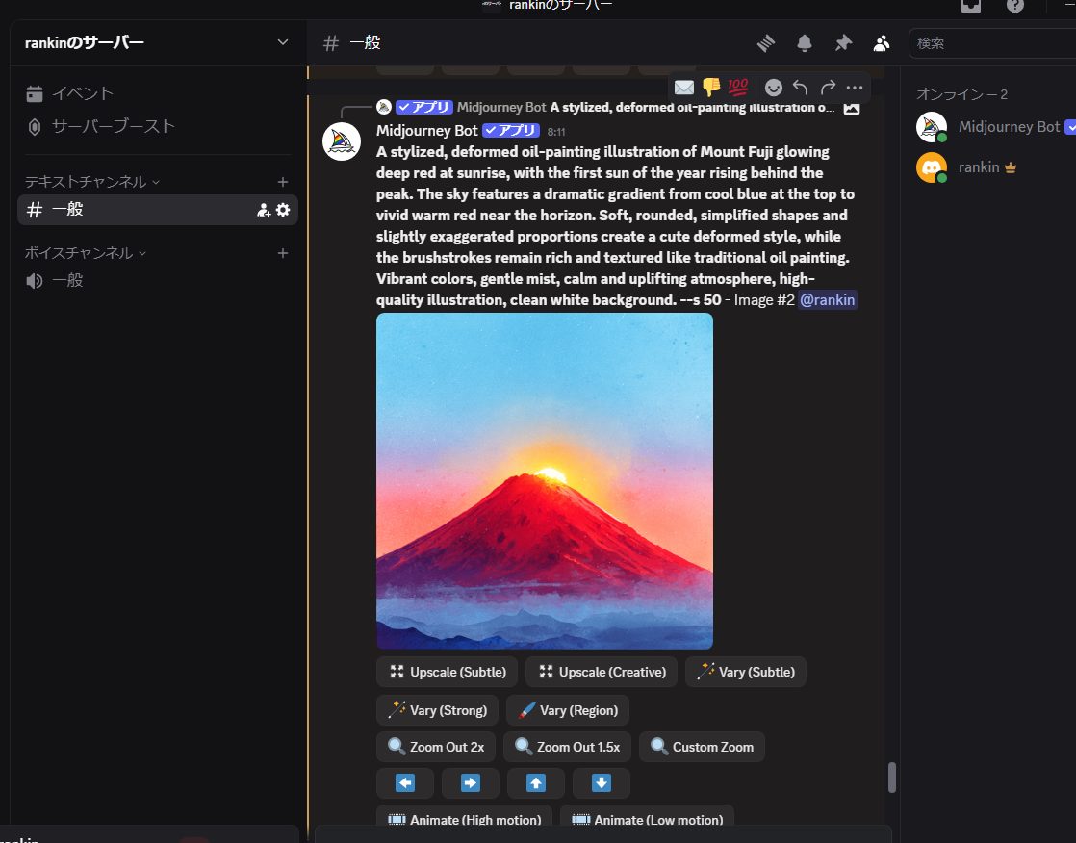Open pinned messages with the pin icon

click(843, 42)
